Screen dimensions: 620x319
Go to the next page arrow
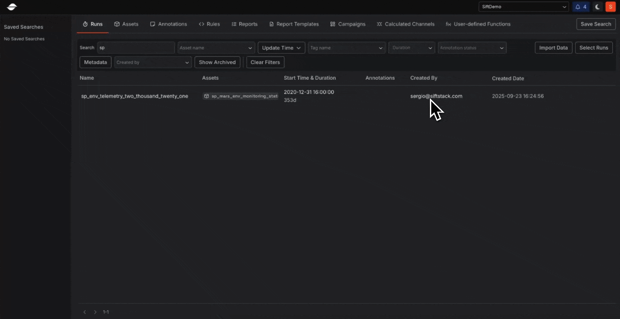[95, 312]
